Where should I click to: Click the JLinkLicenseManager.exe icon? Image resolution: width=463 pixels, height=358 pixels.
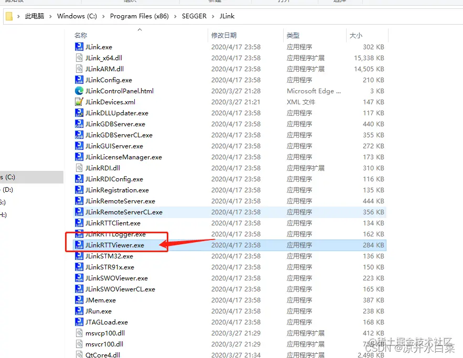click(x=79, y=157)
